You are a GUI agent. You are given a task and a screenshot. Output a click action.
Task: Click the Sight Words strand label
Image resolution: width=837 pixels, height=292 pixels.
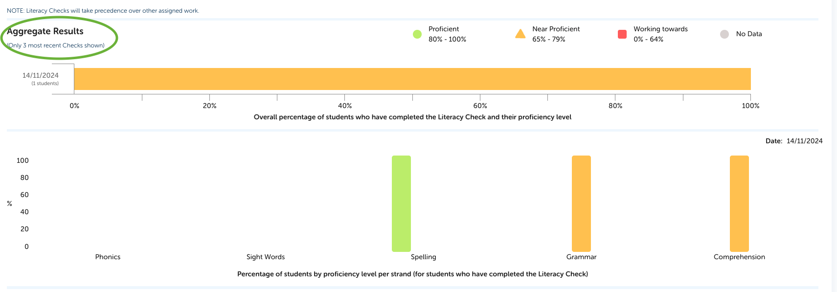tap(266, 257)
